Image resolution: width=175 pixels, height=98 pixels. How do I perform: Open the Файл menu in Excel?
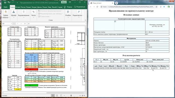5,7
